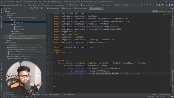Open the SDK Manager icon
Screen dimensions: 174x98
coord(163,5)
